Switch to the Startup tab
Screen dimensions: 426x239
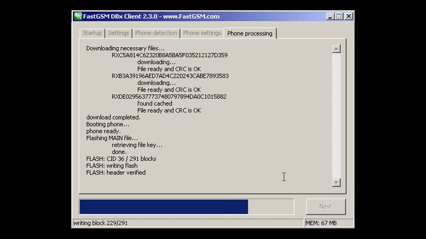coord(92,33)
